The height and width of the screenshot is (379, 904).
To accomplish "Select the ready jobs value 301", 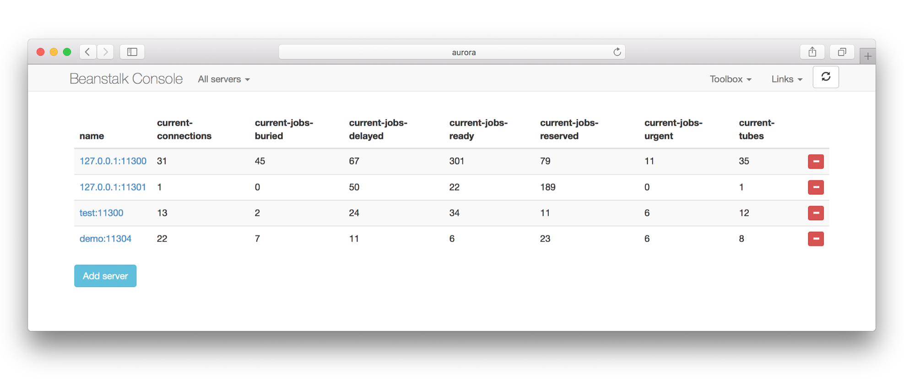I will click(x=457, y=161).
